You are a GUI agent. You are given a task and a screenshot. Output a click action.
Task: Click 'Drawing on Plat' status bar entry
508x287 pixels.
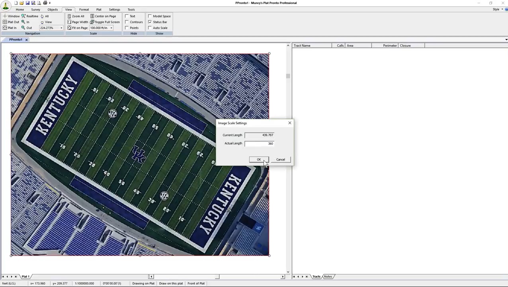pos(143,283)
